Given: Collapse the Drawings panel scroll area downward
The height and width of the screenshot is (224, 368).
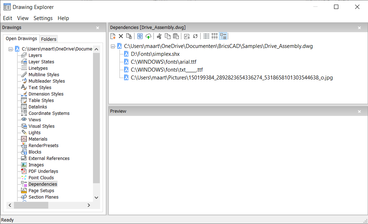Looking at the screenshot, I should click(96, 197).
